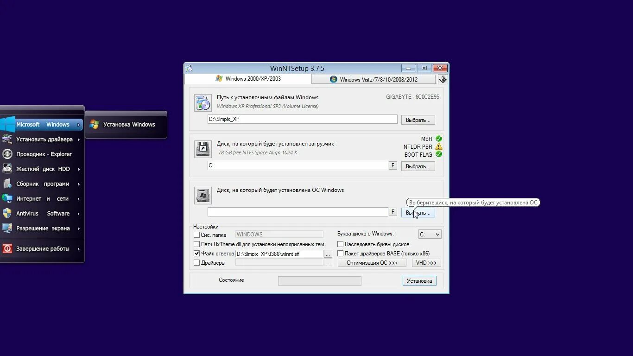Switch to Windows 2000/XP/2003 tab

coord(248,79)
